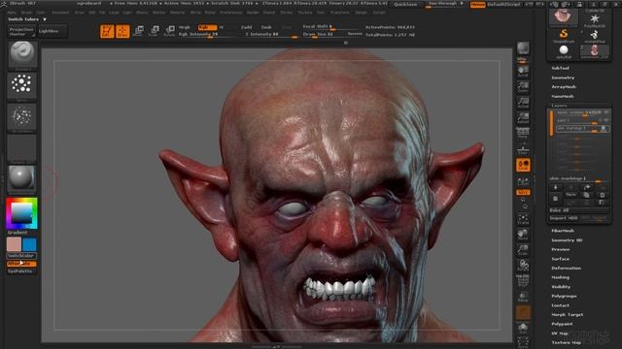Click the Frame icon on right shelf
This screenshot has height=349, width=622.
tap(523, 219)
